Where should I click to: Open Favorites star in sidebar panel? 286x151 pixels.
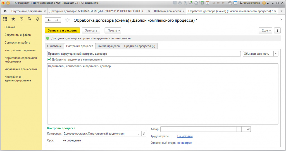coord(13,19)
